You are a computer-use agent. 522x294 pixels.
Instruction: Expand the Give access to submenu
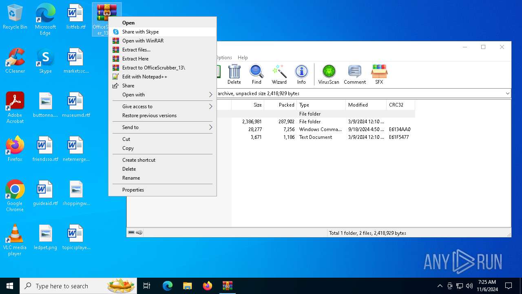(162, 107)
